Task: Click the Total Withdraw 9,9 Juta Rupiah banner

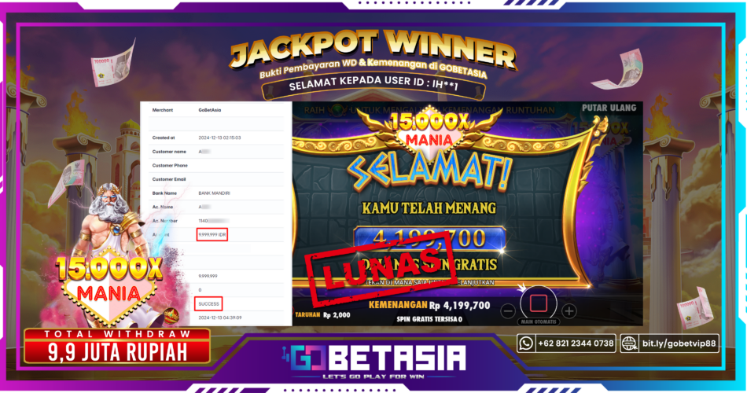Action: (x=117, y=347)
